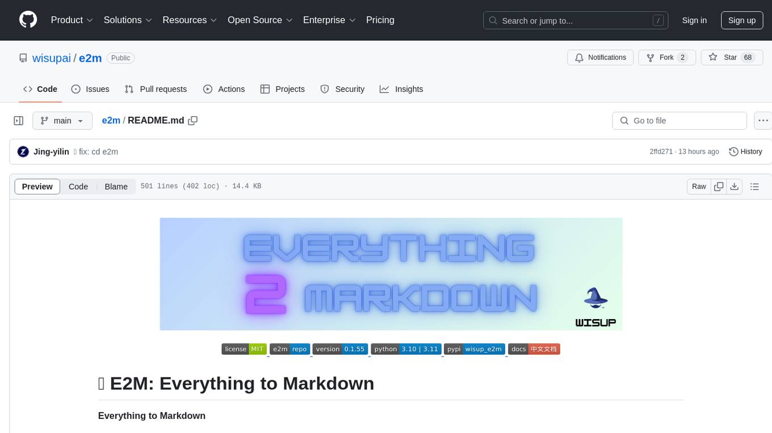
Task: Click the Sign up button
Action: click(x=742, y=20)
